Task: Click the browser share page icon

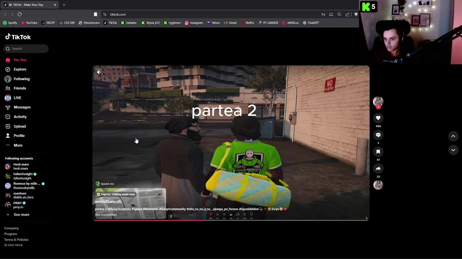Action: pos(347,14)
